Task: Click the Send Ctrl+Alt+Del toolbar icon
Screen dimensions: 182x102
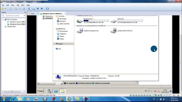Action: [x=10, y=9]
